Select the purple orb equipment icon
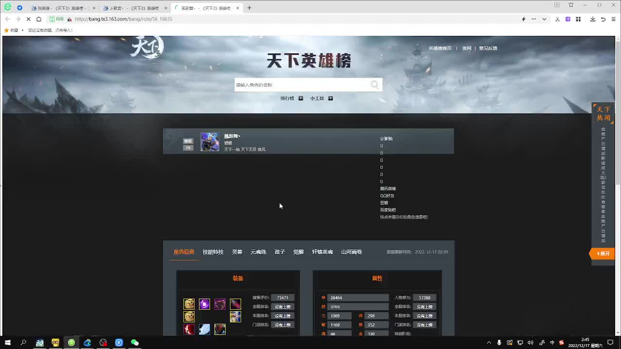The image size is (621, 349). [204, 304]
